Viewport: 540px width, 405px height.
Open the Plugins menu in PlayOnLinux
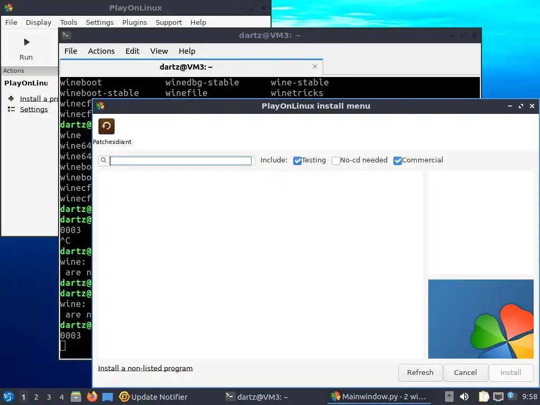point(134,22)
